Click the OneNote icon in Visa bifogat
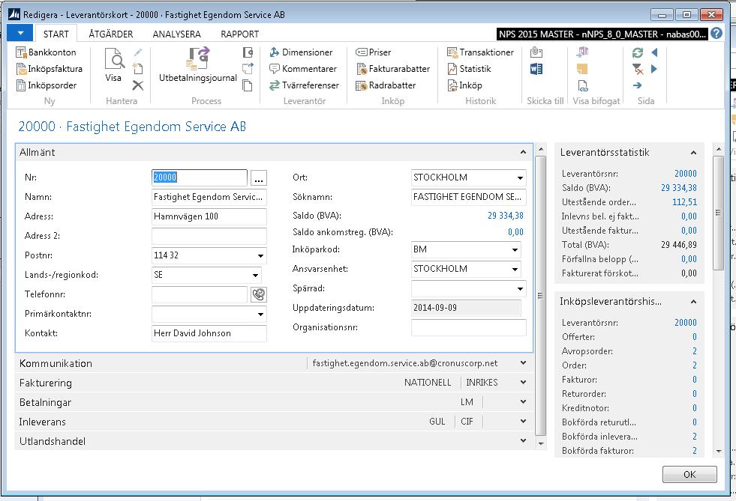 (x=582, y=52)
